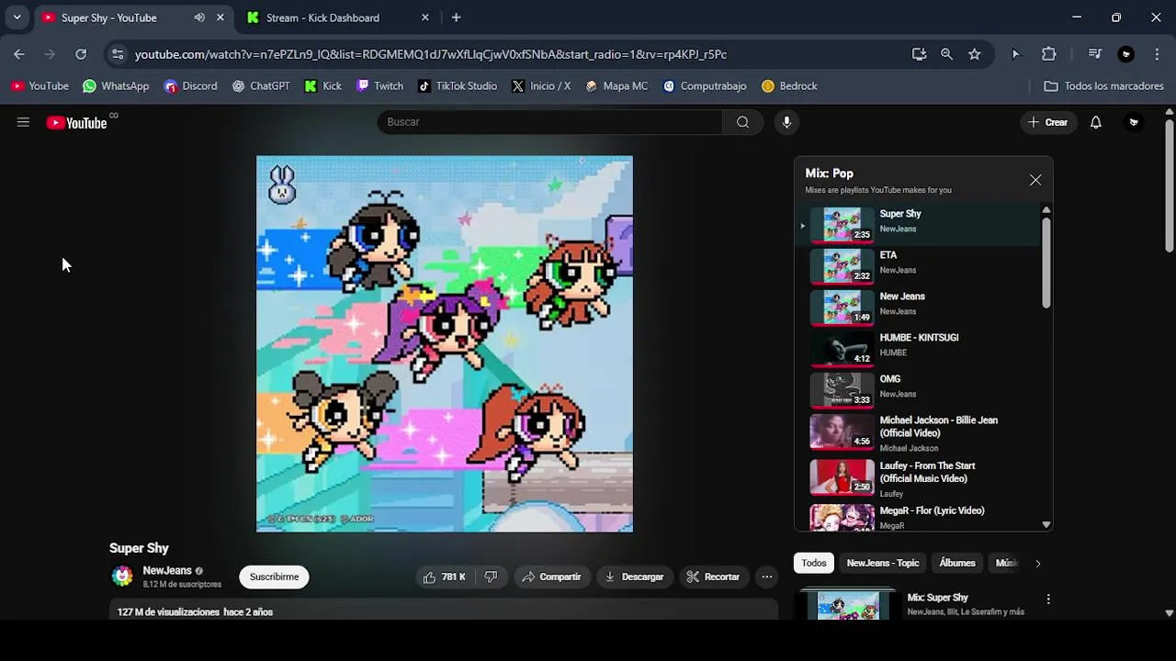The width and height of the screenshot is (1176, 661).
Task: Click the Super Shy video player
Action: (445, 344)
